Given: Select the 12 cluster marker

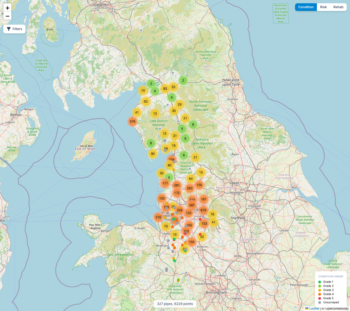Looking at the screenshot, I should pos(165,134).
